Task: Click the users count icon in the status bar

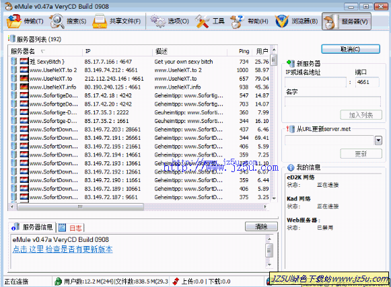Action: pos(58,282)
